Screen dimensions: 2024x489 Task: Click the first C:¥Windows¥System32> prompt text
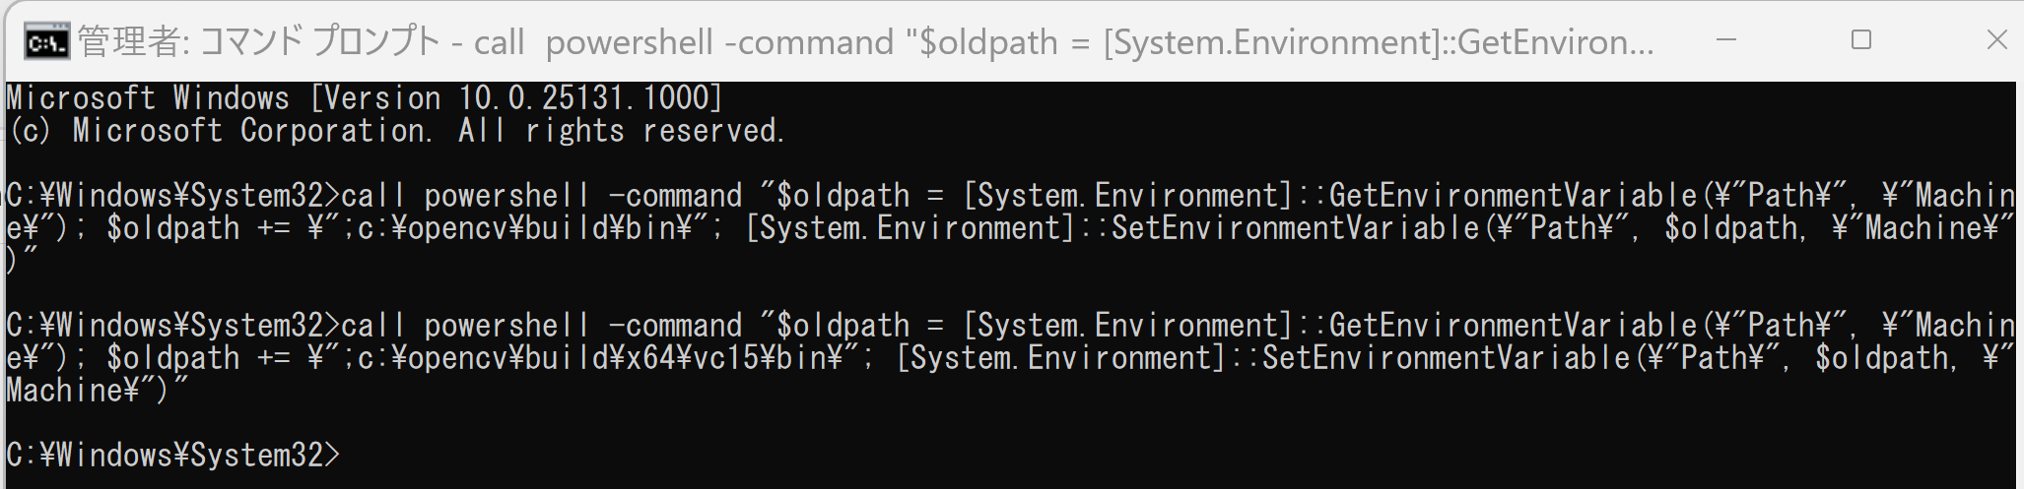(x=173, y=195)
